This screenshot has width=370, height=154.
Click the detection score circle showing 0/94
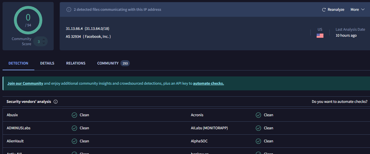click(28, 20)
